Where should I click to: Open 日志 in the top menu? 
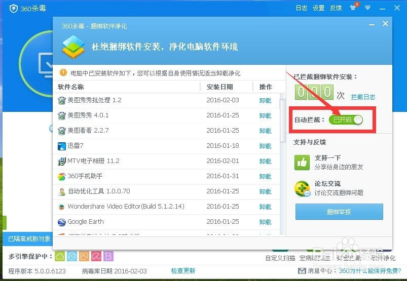point(302,8)
